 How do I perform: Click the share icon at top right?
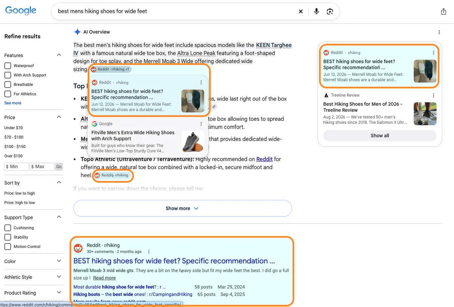pos(444,12)
